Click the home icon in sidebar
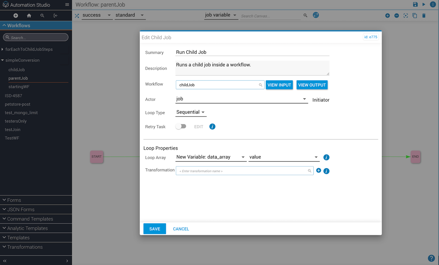439x265 pixels. [x=29, y=16]
